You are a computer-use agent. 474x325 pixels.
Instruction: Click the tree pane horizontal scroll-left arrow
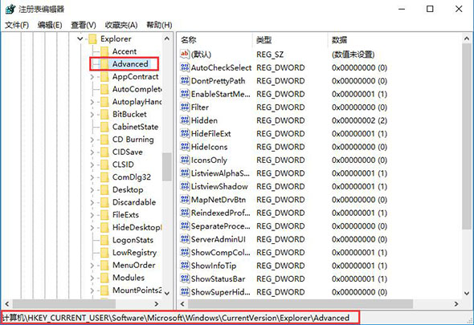click(x=7, y=303)
